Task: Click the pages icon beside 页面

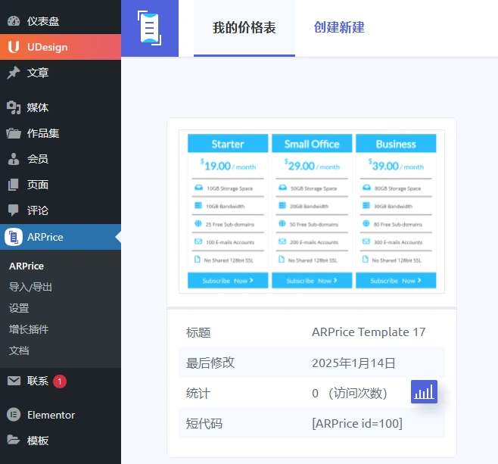Action: [x=14, y=185]
